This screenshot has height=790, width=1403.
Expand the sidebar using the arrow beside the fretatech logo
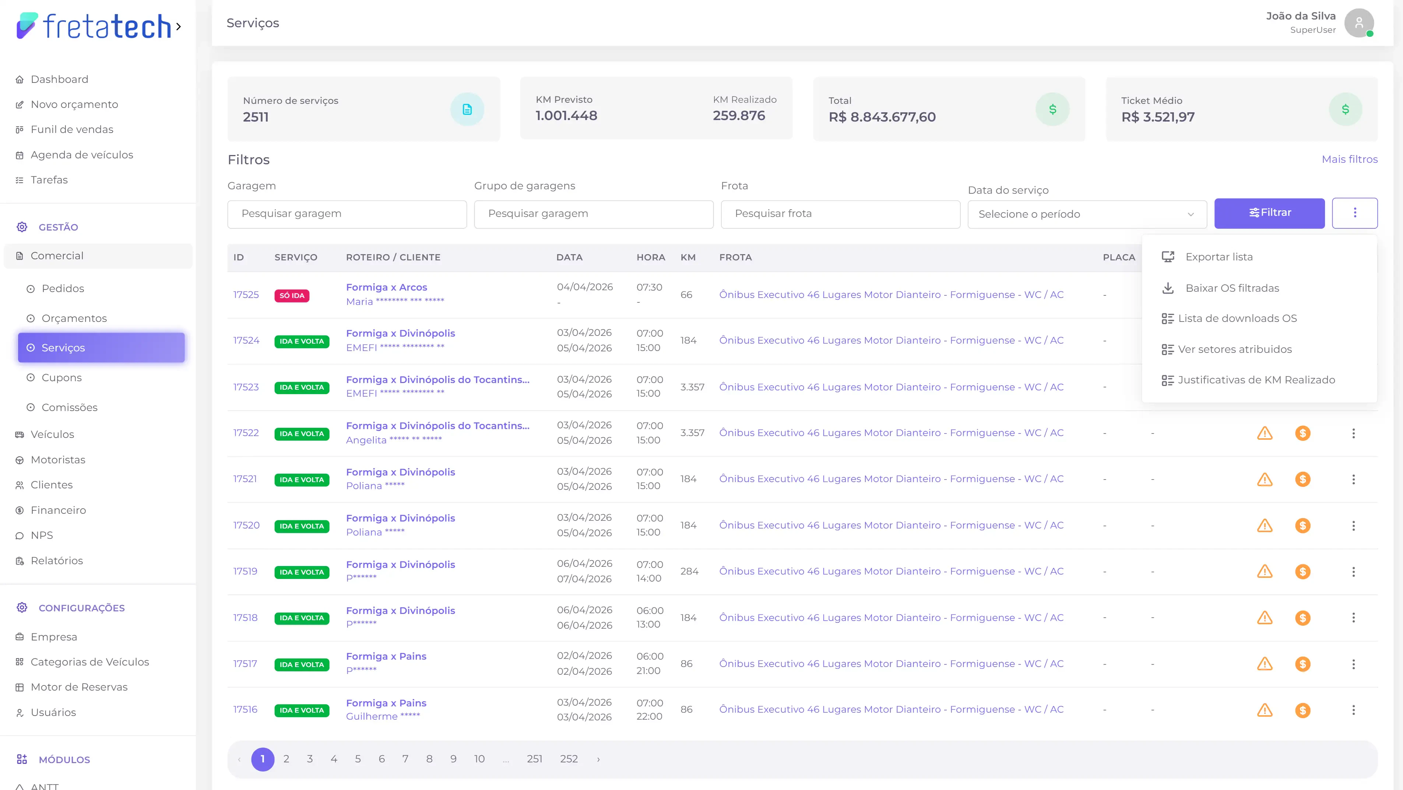tap(178, 26)
